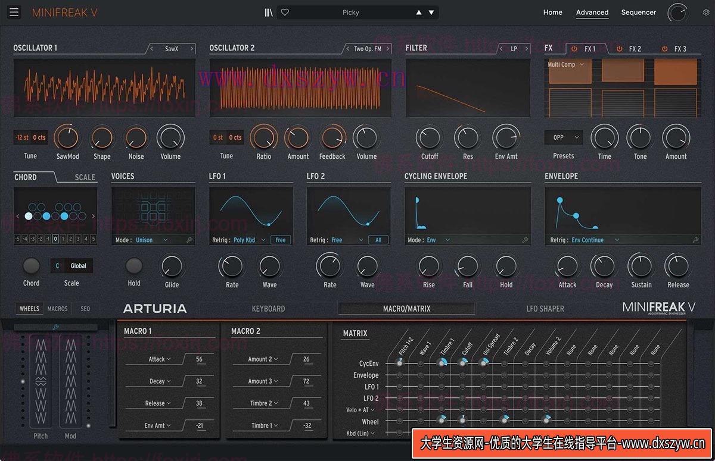715x461 pixels.
Task: Click the Mod wheel
Action: (x=70, y=381)
